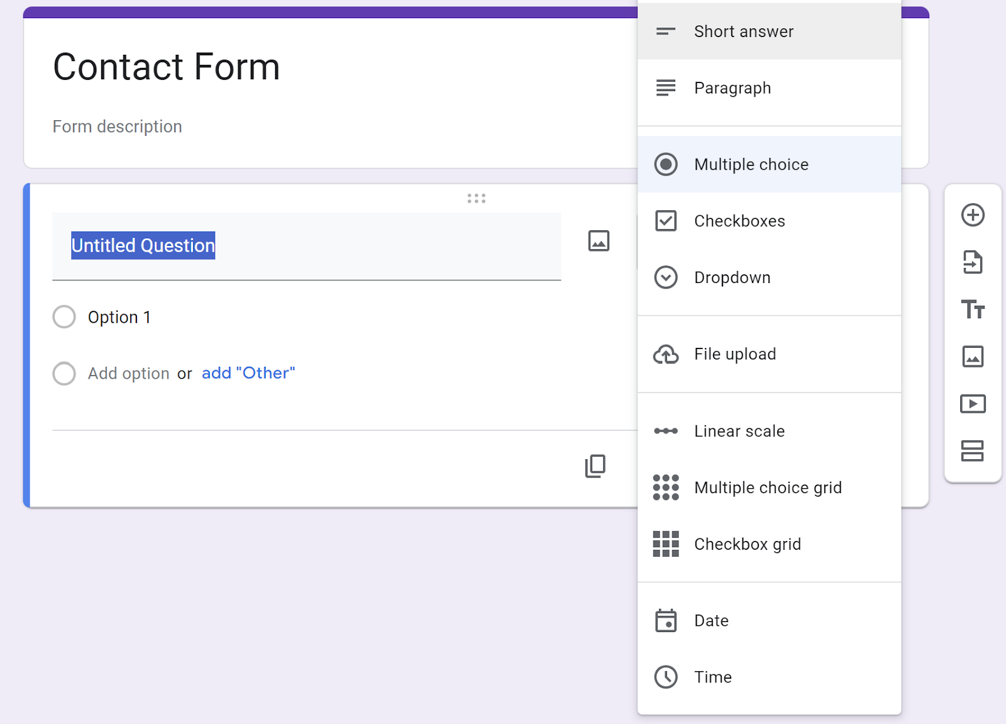
Task: Grab the question drag handle dots
Action: point(477,199)
